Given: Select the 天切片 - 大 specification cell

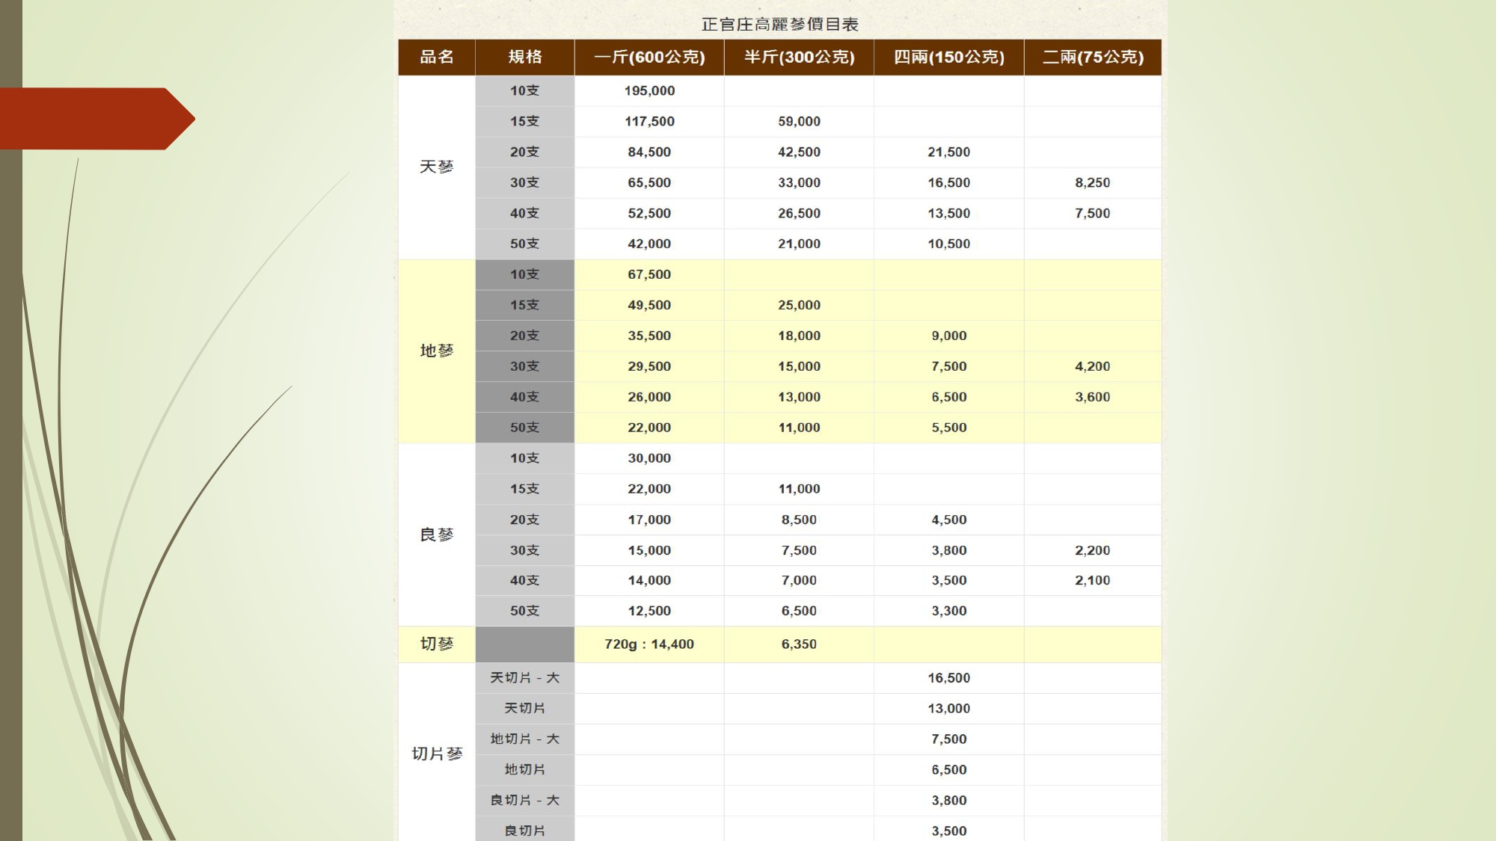Looking at the screenshot, I should point(524,678).
